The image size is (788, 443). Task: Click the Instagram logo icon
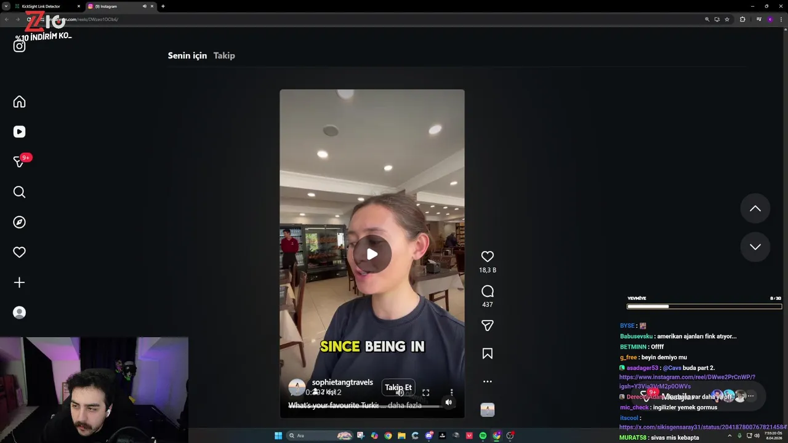click(x=19, y=46)
